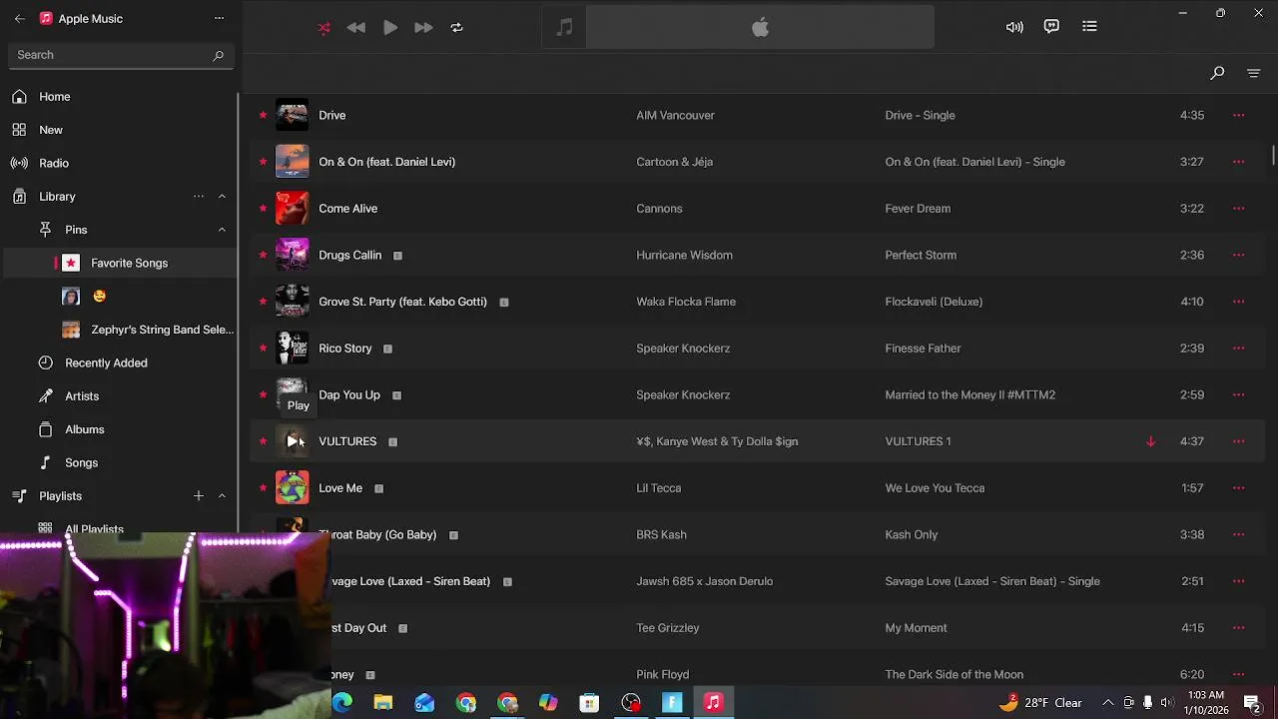
Task: Select the Kash Only album text
Action: tap(911, 534)
